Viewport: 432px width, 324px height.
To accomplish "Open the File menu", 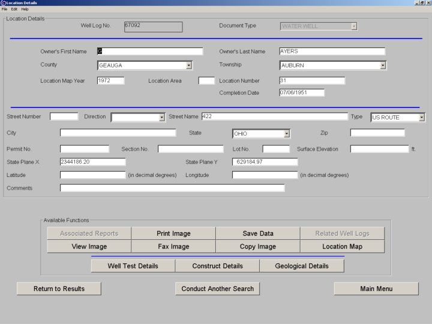I will coord(4,9).
